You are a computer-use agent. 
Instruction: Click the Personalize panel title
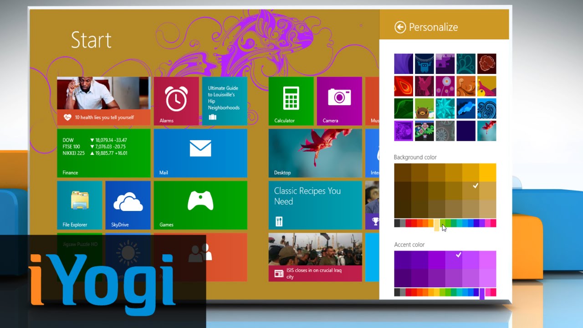tap(433, 27)
